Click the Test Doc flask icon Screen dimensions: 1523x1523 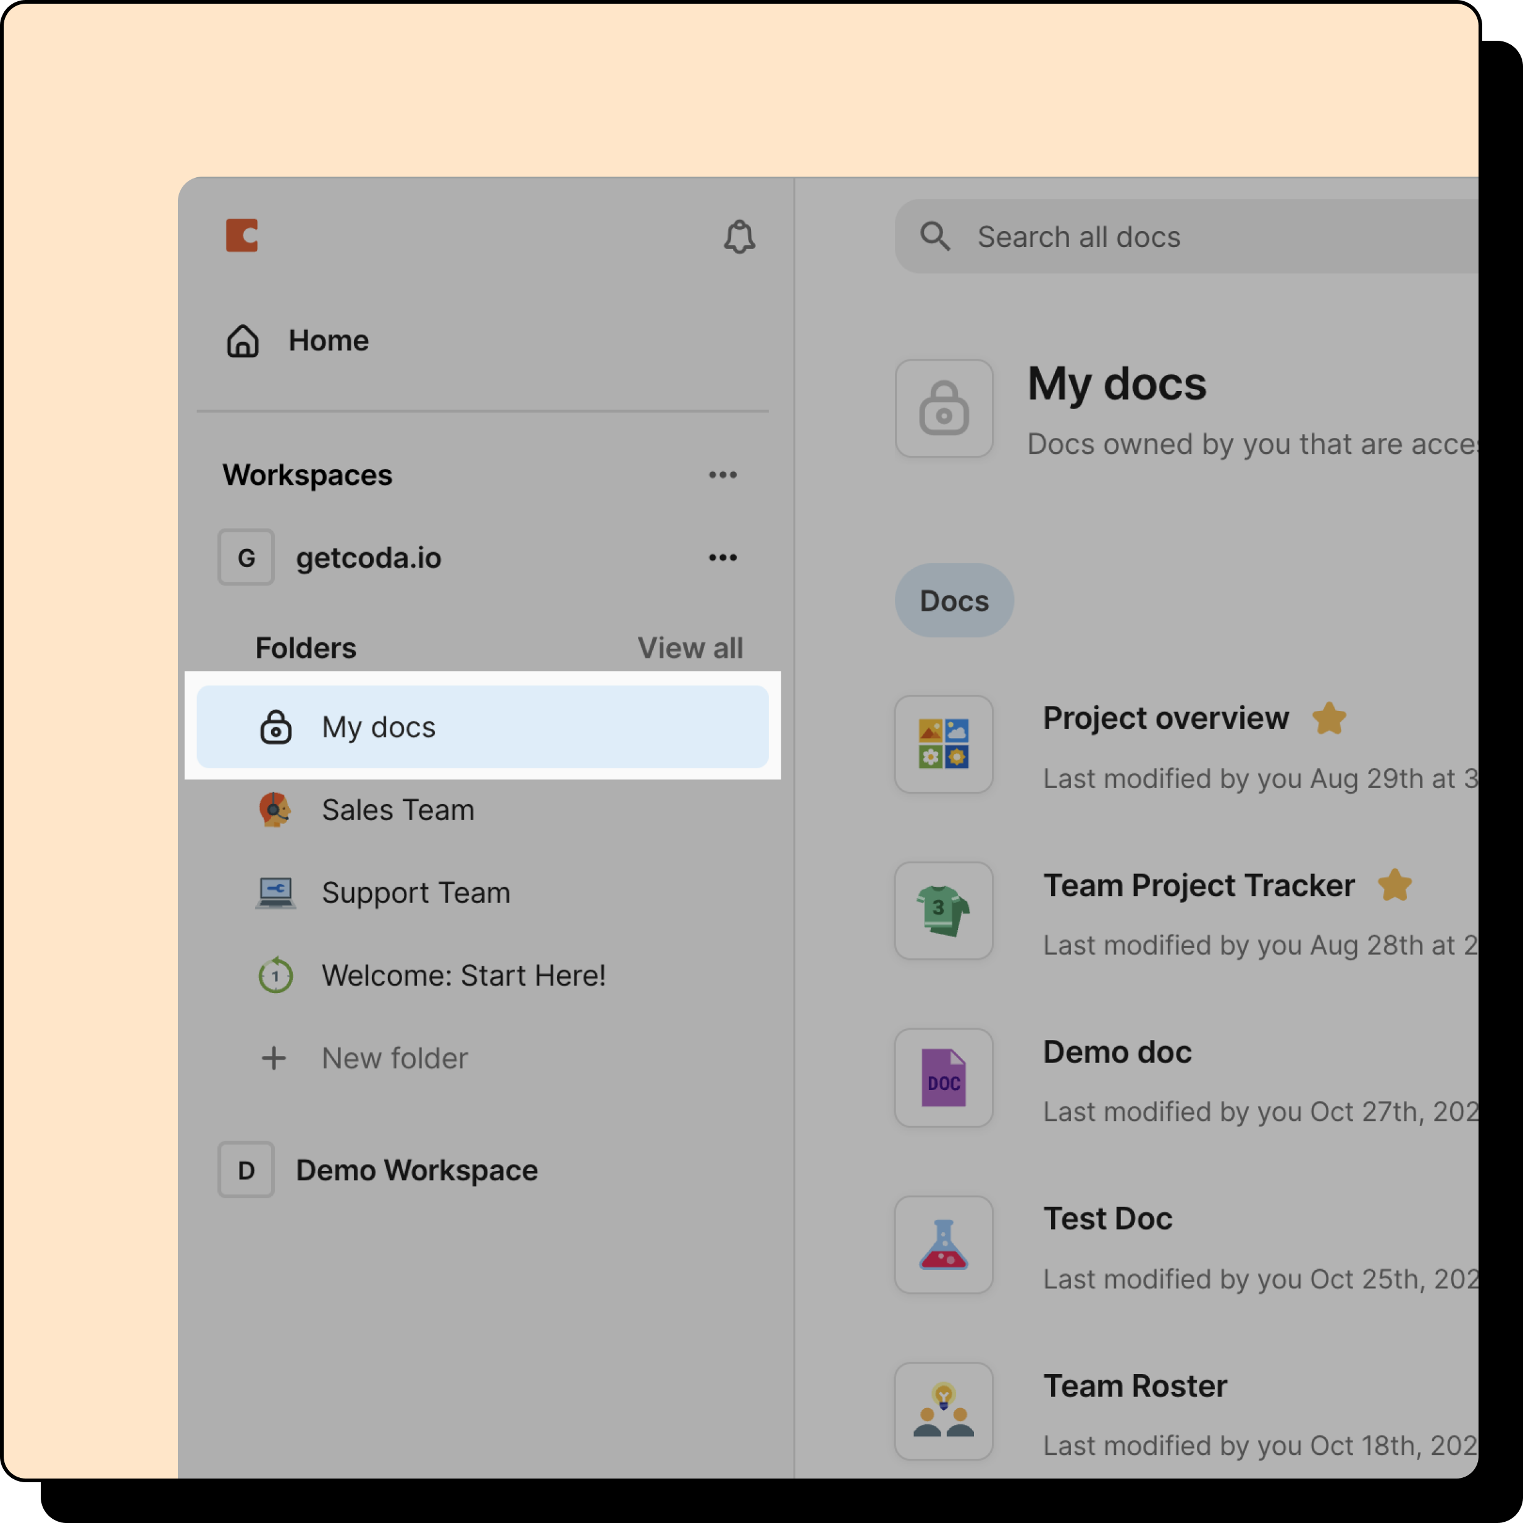944,1244
